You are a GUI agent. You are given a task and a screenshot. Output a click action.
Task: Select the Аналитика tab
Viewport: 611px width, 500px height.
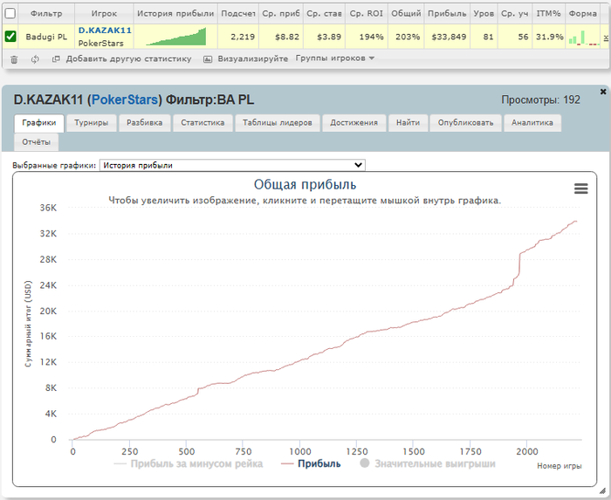point(532,123)
